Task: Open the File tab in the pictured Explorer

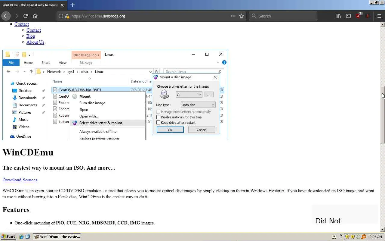Action: tap(11, 63)
